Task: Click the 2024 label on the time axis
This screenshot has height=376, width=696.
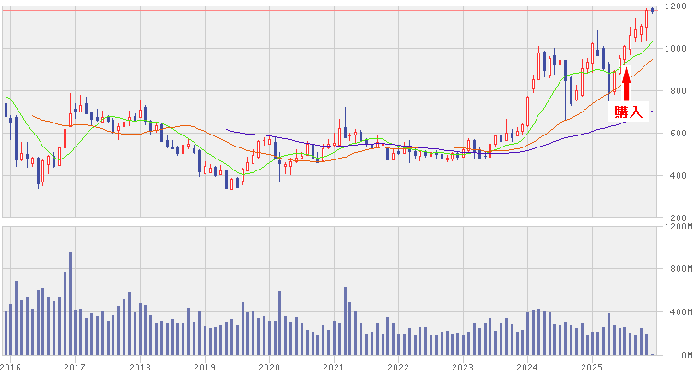Action: [527, 366]
